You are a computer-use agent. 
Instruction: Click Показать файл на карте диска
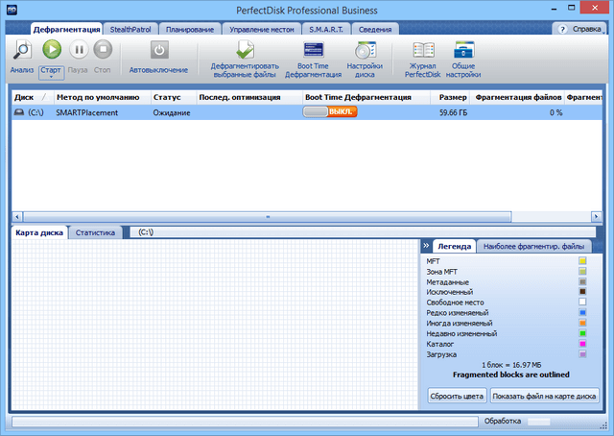(544, 395)
